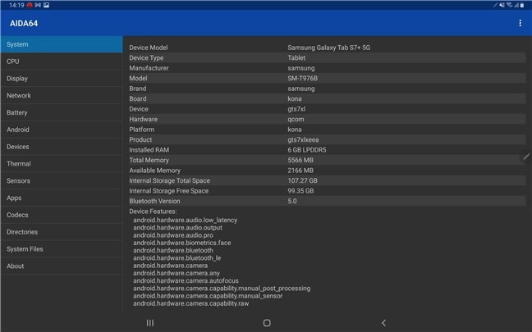
Task: Tap the Android recent apps button
Action: 150,323
